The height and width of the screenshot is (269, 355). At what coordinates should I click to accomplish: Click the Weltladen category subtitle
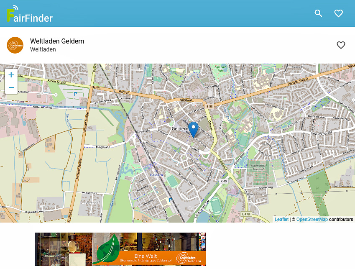click(43, 49)
